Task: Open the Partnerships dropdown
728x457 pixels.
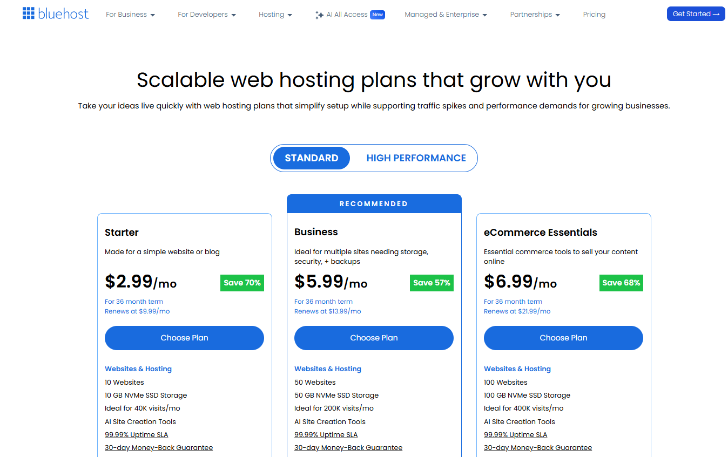Action: [535, 15]
